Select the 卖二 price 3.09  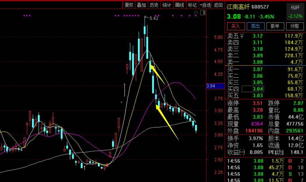258,56
